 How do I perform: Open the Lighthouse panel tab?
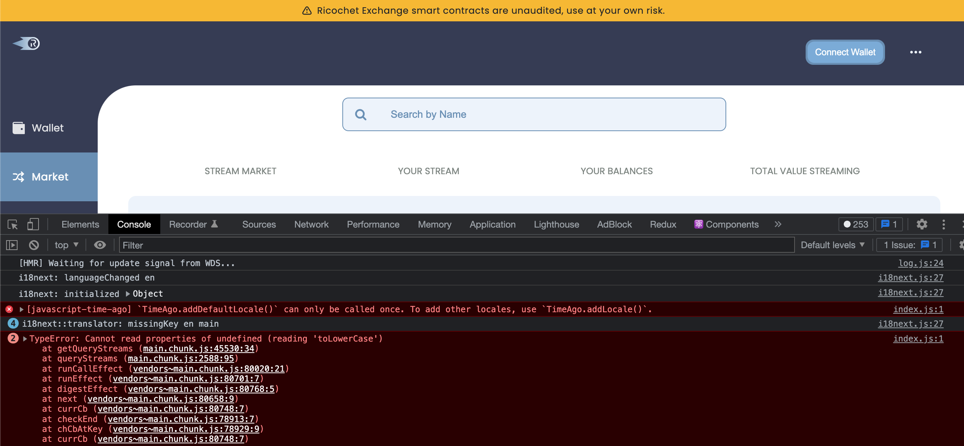556,225
